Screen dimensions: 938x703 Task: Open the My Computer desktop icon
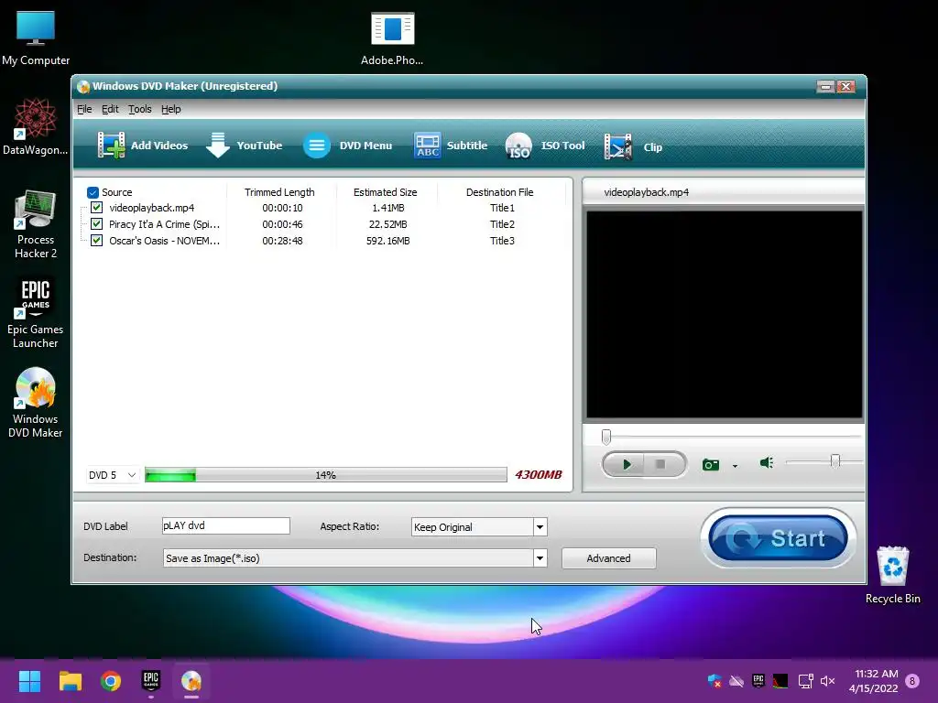point(36,38)
